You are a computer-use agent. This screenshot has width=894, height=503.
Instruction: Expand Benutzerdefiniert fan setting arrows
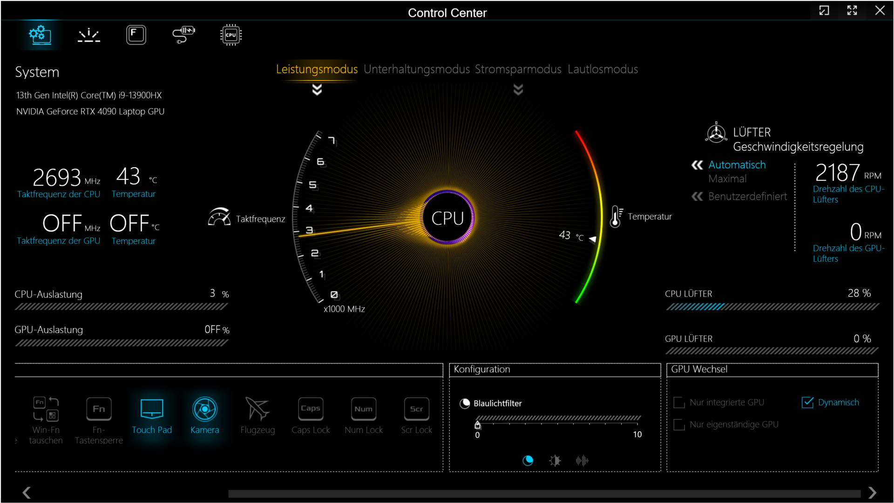[697, 197]
